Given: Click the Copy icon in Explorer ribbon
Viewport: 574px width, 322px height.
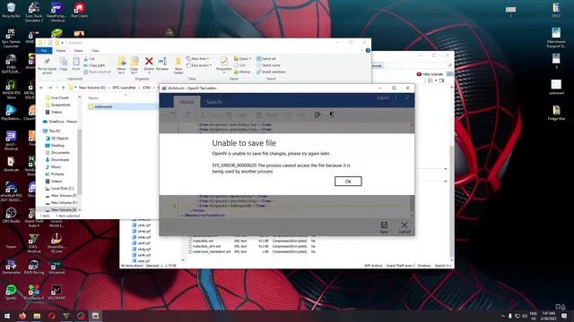Looking at the screenshot, I should coord(64,64).
